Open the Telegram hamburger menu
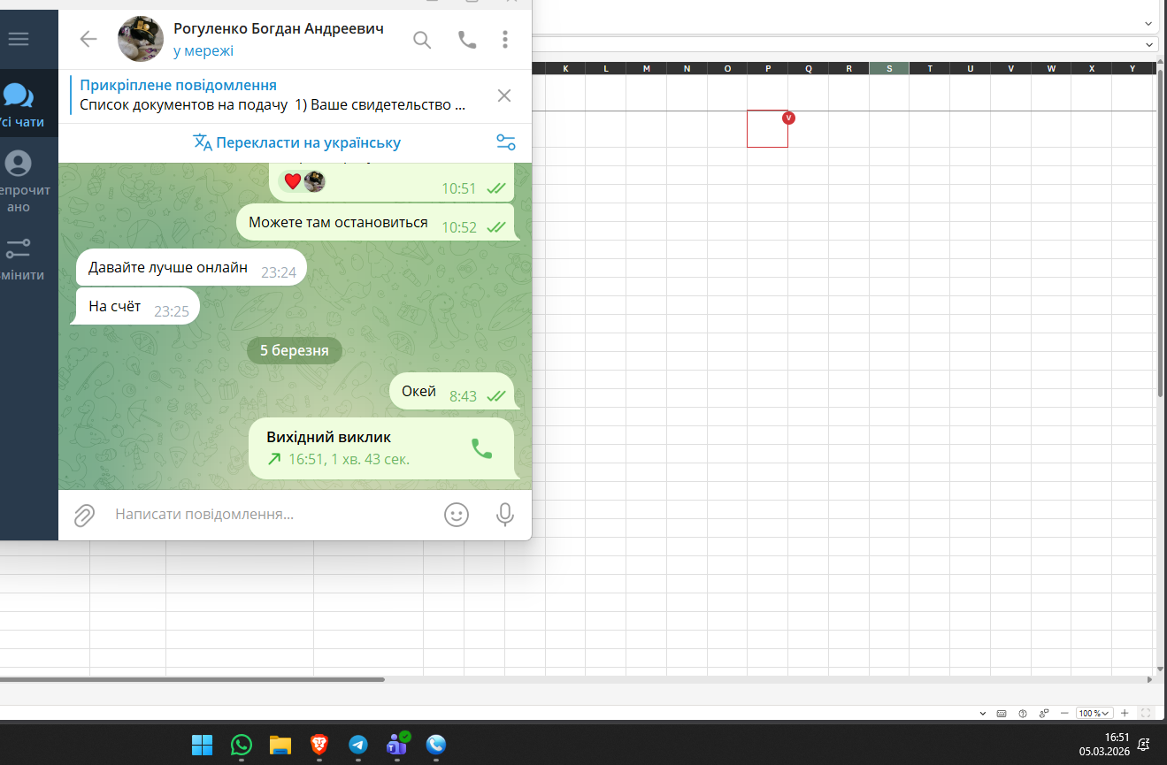Viewport: 1167px width, 765px height. click(18, 39)
